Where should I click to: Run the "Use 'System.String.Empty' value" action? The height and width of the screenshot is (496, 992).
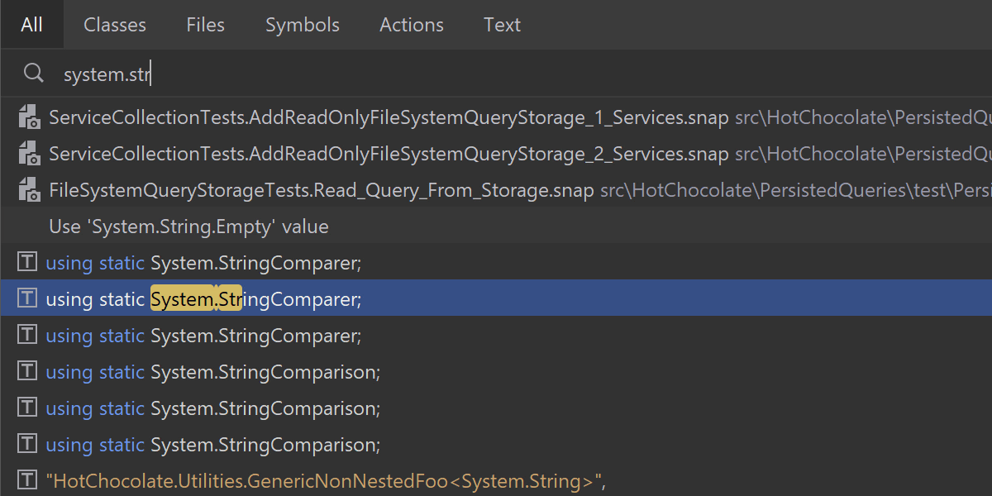188,227
